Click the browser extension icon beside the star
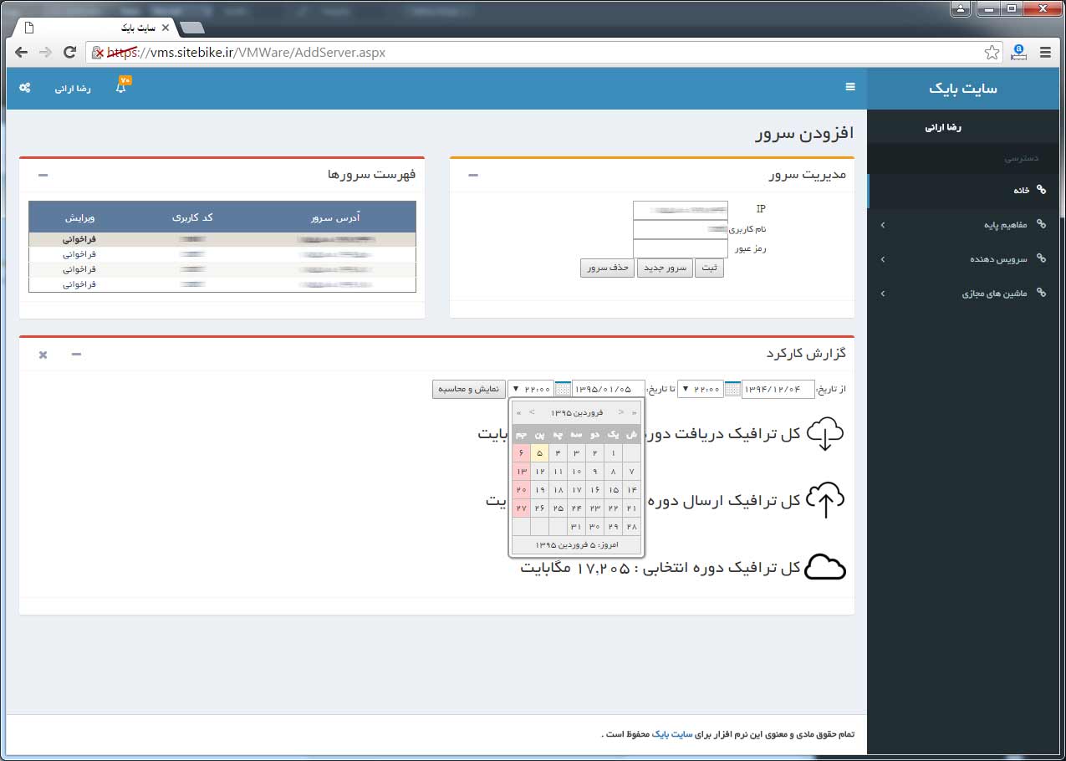The width and height of the screenshot is (1066, 761). (1018, 52)
